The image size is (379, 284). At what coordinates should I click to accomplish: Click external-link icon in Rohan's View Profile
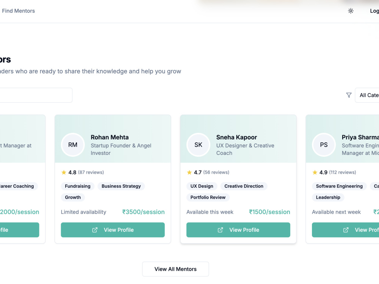[x=95, y=230]
